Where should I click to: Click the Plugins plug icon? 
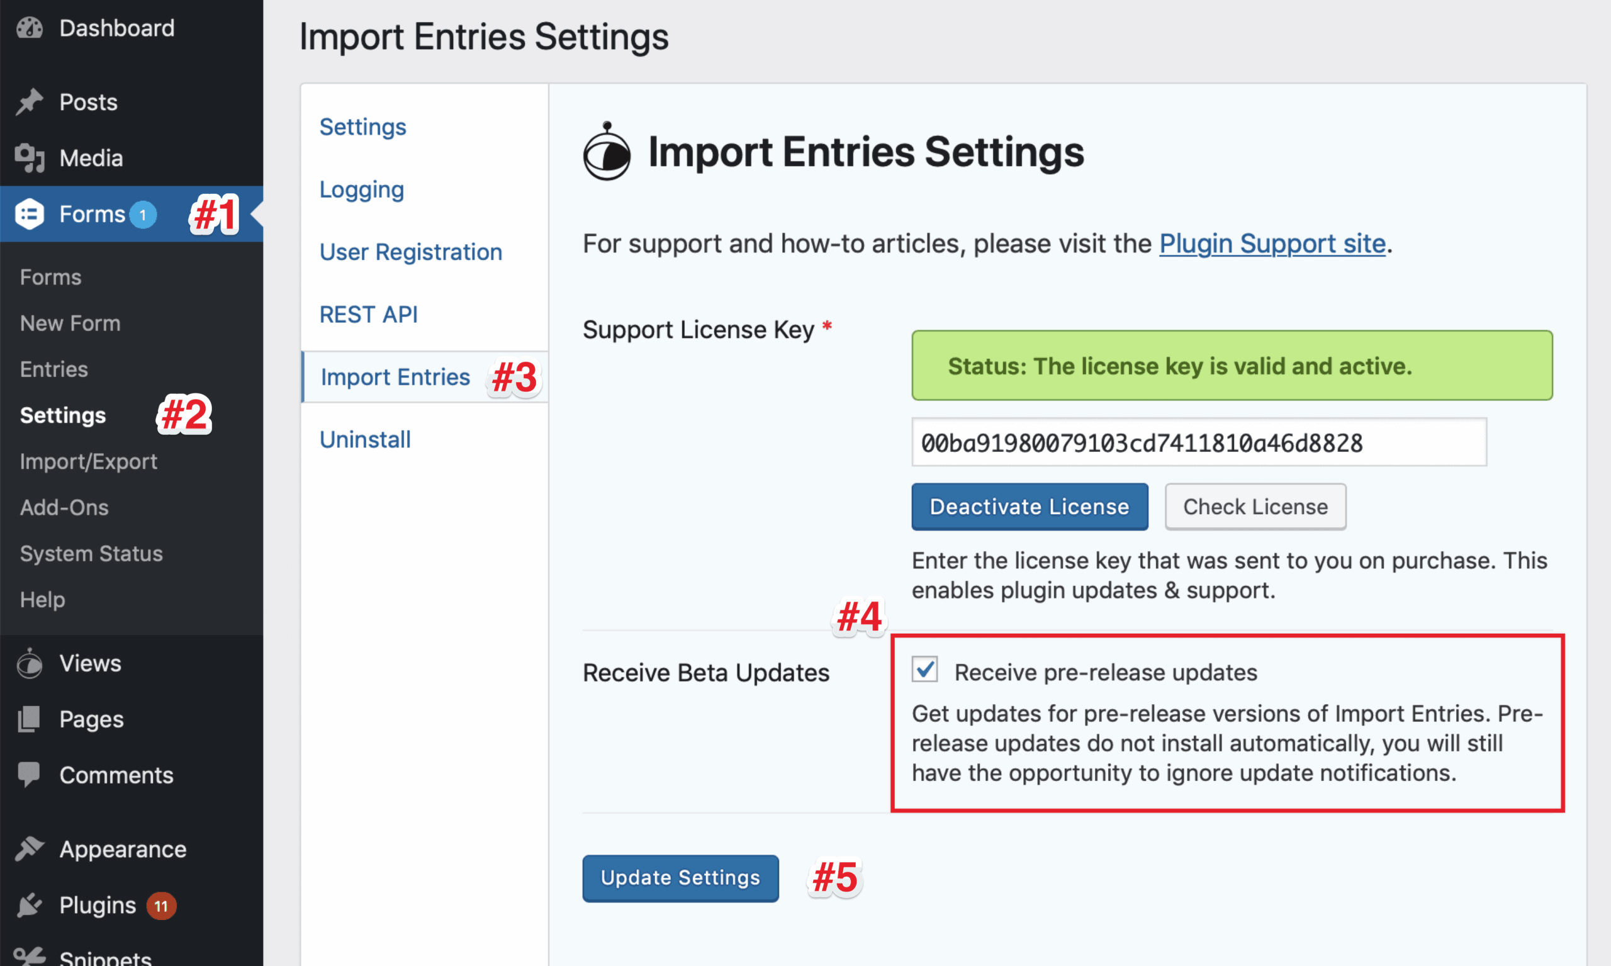pos(30,905)
